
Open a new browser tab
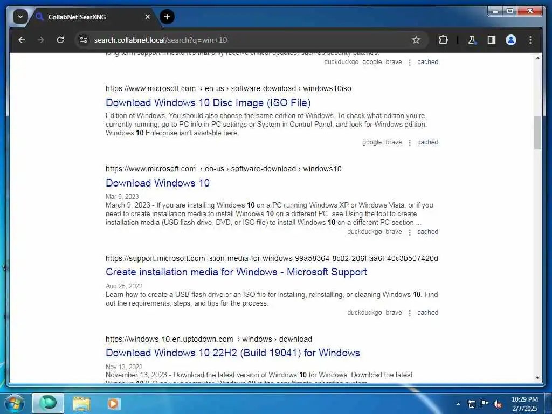(167, 17)
